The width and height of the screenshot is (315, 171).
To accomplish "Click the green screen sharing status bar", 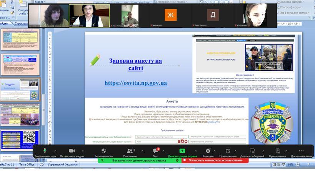I will (x=140, y=160).
